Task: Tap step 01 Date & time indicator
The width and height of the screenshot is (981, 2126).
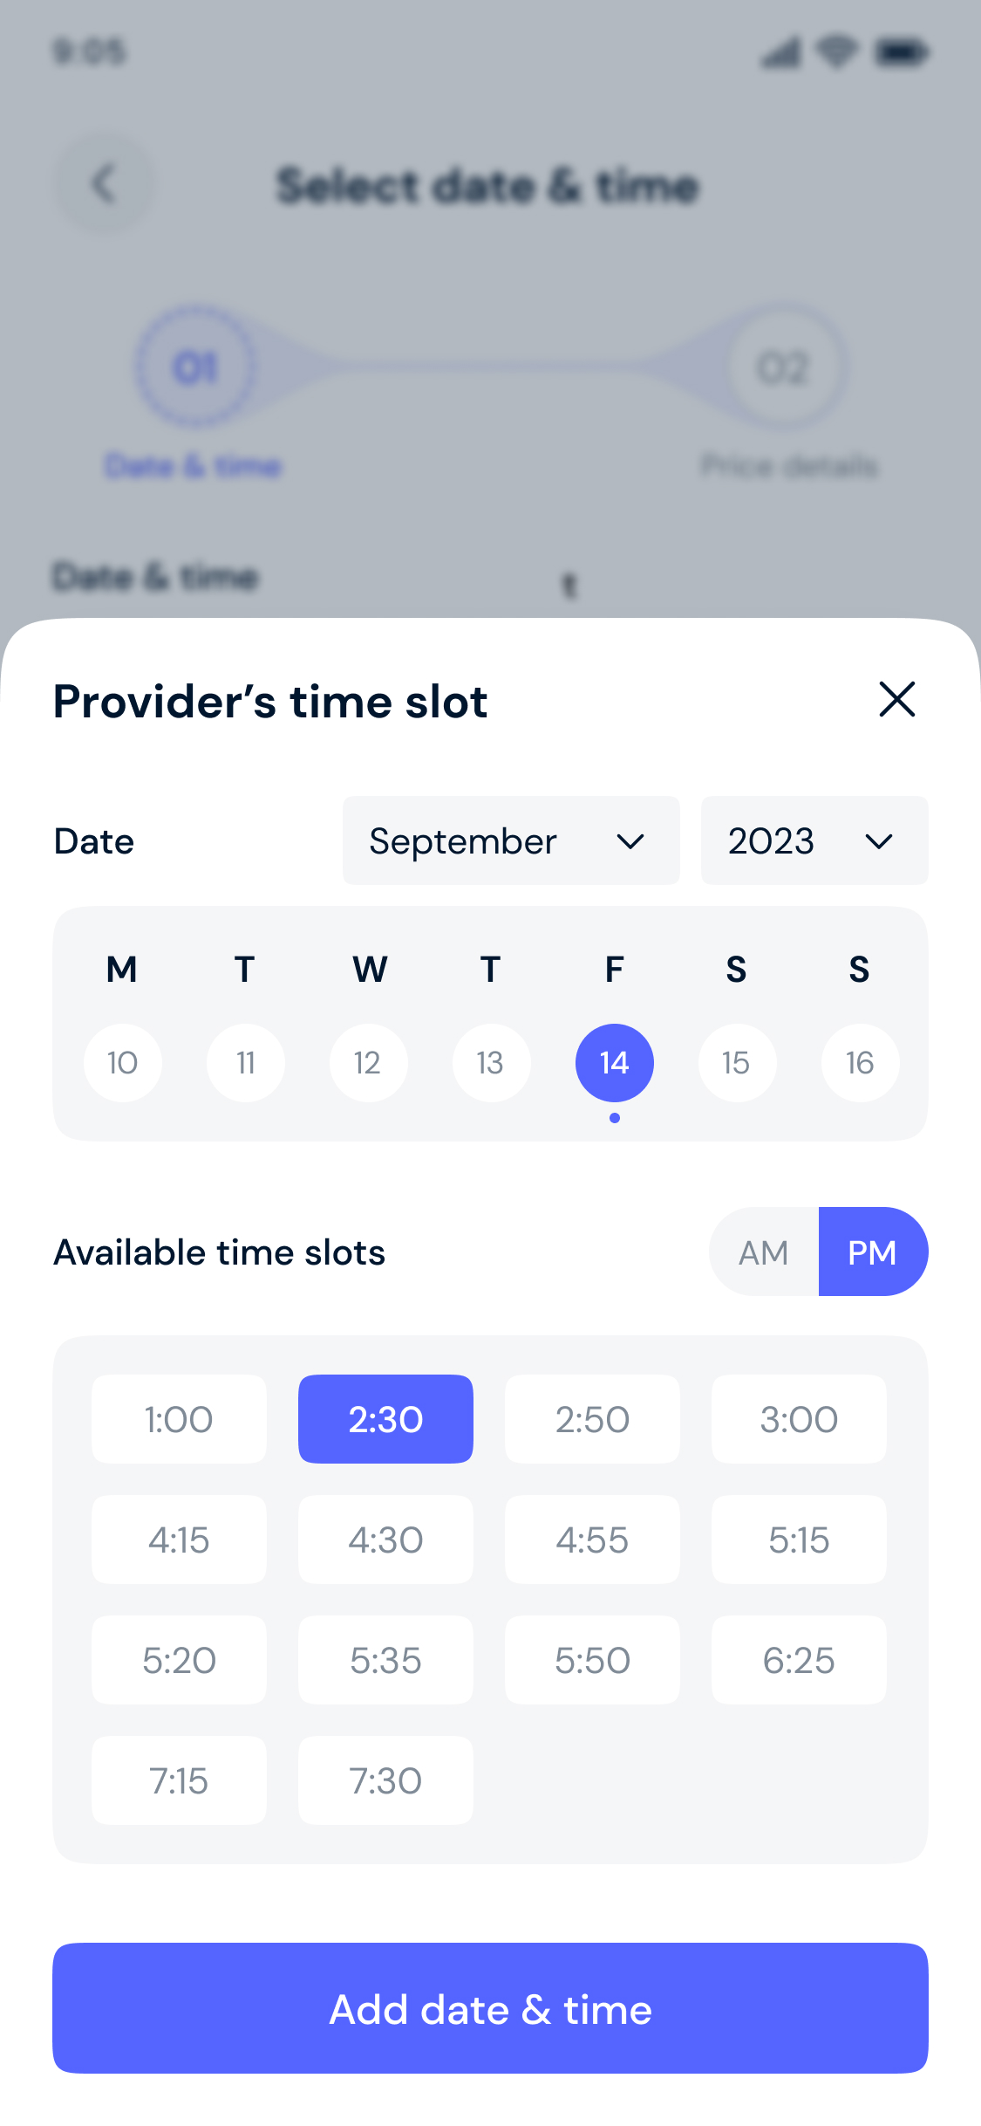Action: pos(195,368)
